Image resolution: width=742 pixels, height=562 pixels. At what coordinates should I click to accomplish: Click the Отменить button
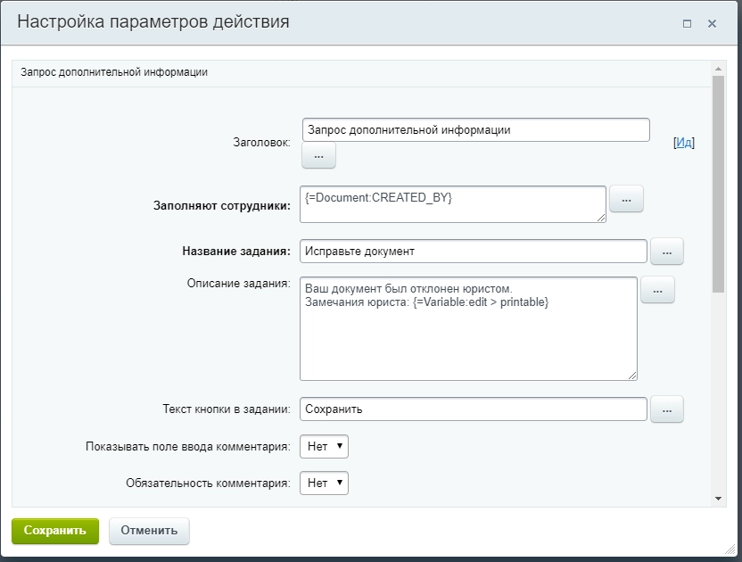click(148, 531)
